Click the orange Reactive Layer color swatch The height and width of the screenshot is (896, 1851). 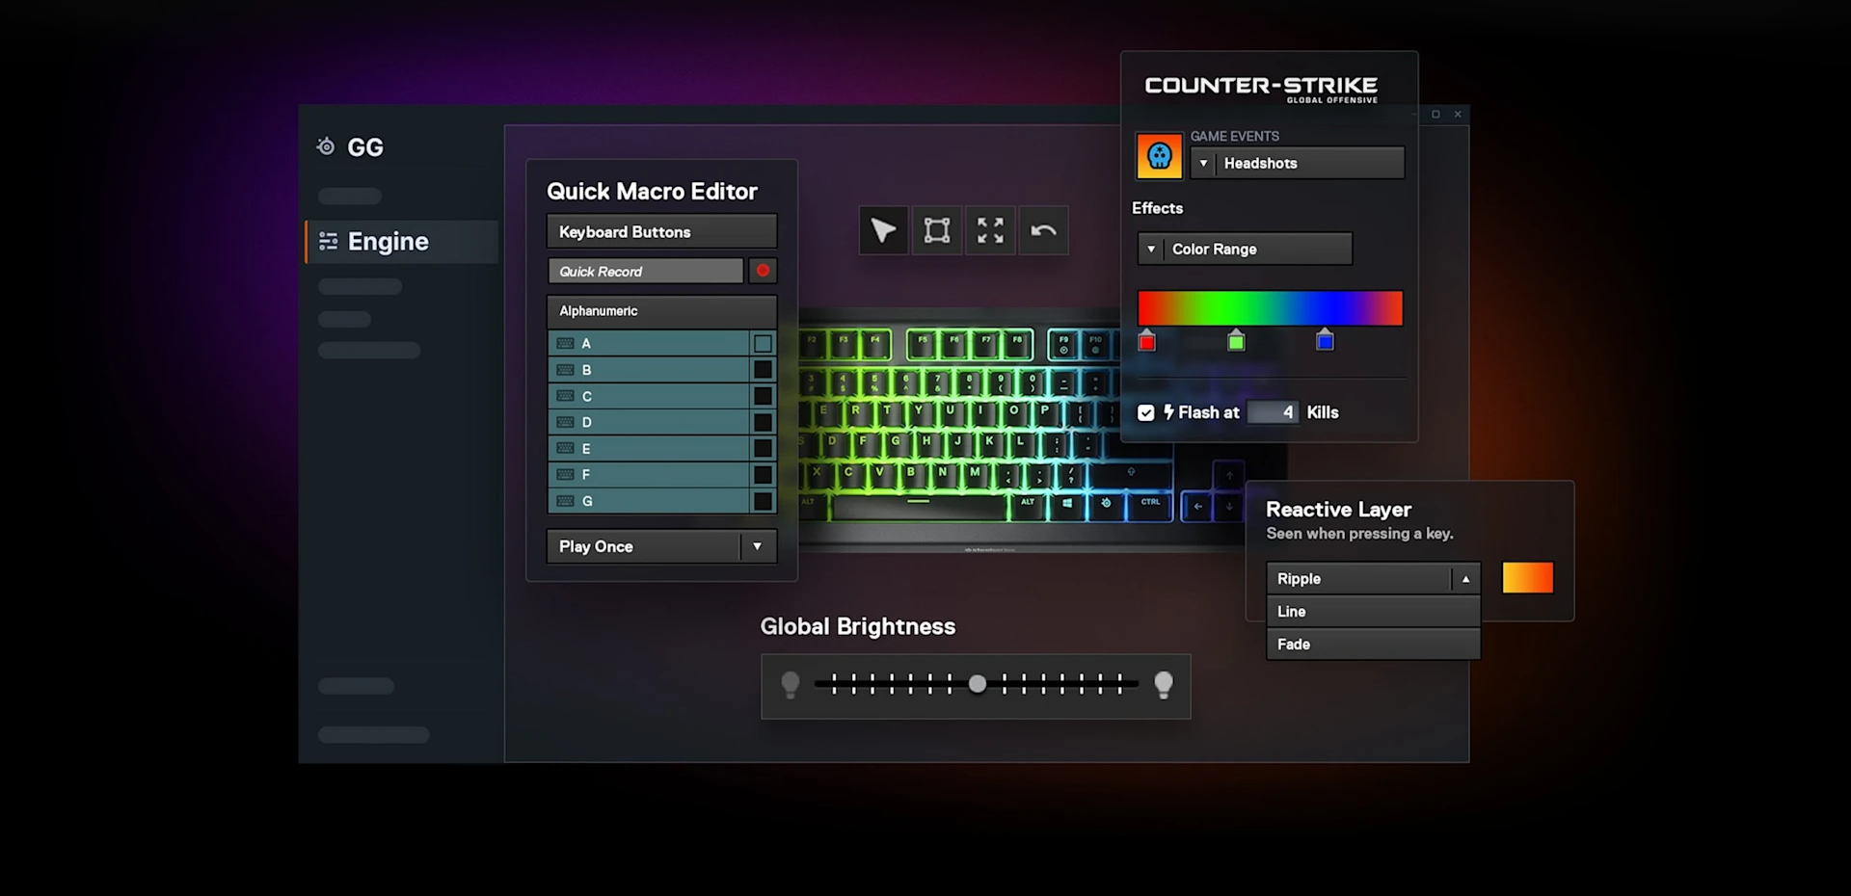[1526, 578]
